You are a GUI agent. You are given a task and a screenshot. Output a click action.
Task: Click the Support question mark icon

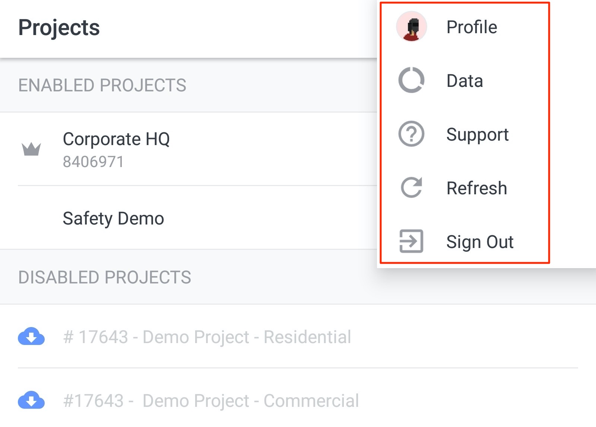tap(411, 134)
